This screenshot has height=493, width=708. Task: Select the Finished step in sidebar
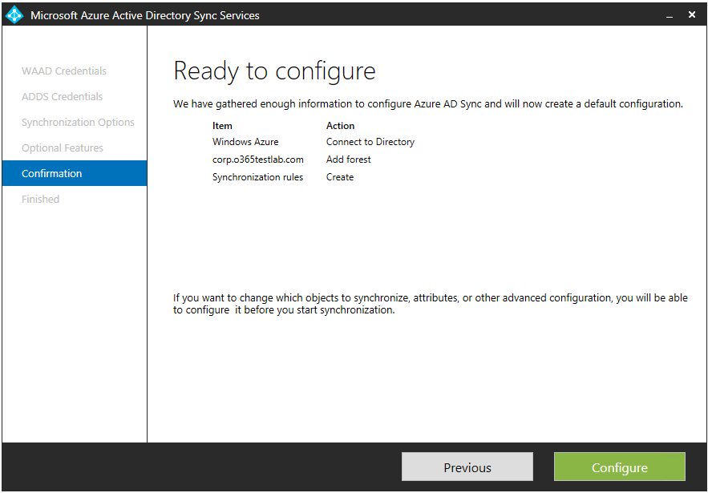pyautogui.click(x=41, y=199)
